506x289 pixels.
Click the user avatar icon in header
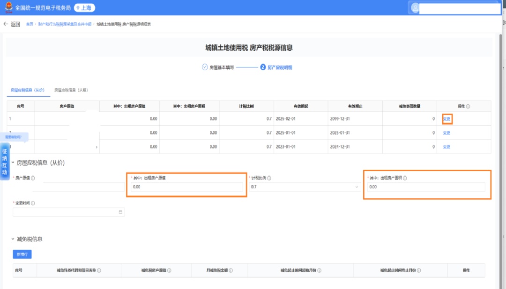click(x=415, y=7)
